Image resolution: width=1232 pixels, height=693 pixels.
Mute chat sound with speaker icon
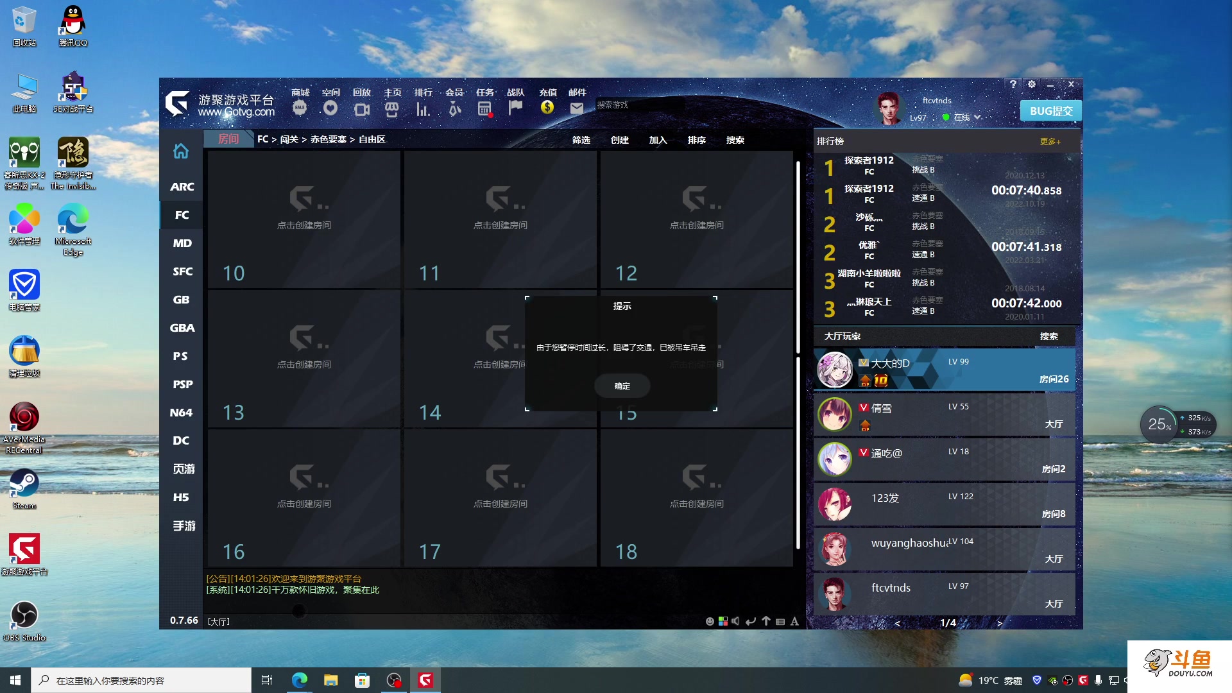735,621
